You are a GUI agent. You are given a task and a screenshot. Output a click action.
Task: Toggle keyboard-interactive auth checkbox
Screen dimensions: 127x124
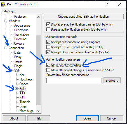click(48, 52)
